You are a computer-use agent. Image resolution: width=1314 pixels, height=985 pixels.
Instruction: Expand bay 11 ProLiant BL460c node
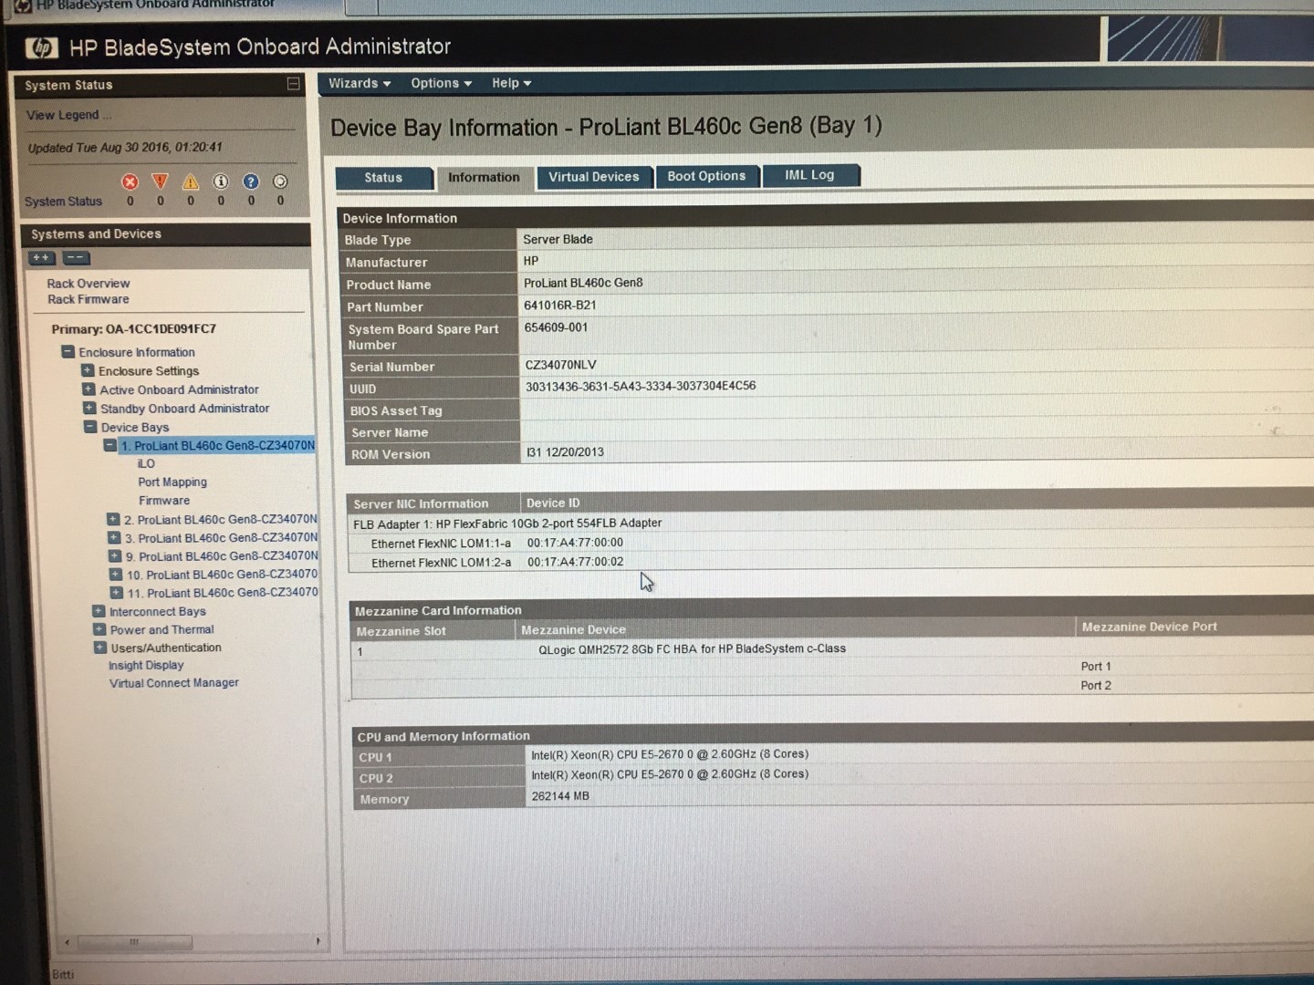117,593
